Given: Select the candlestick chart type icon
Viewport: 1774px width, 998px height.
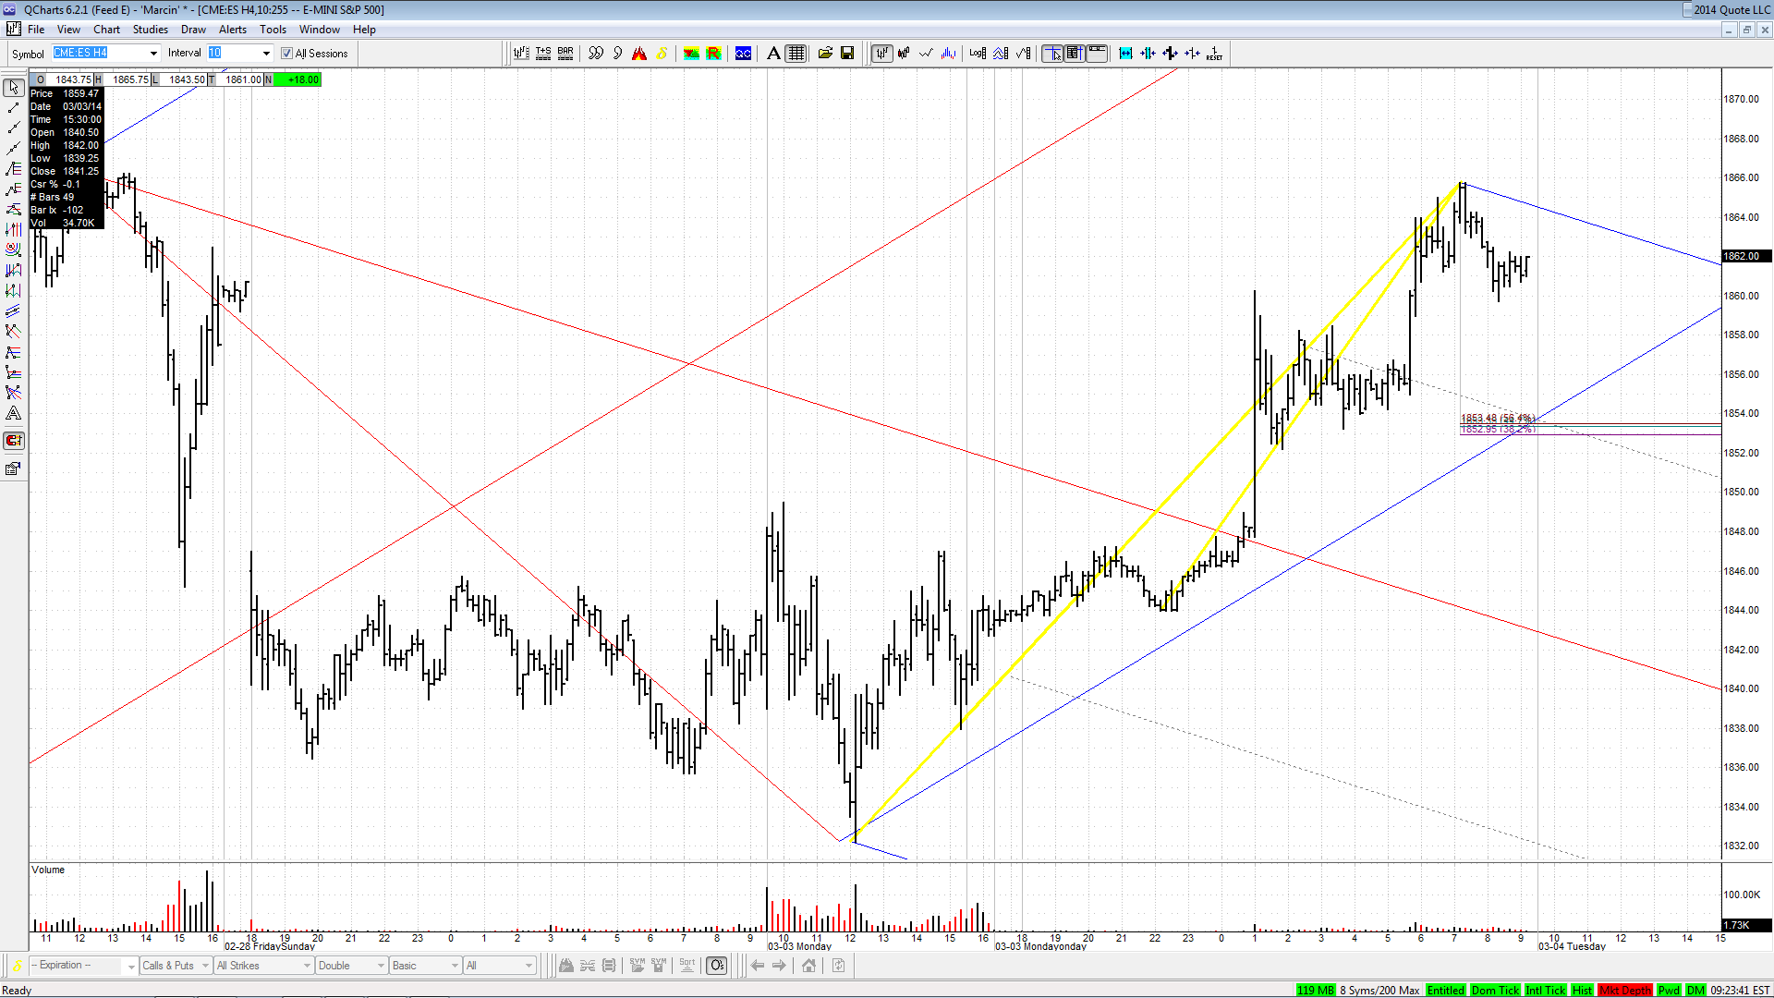Looking at the screenshot, I should pyautogui.click(x=905, y=54).
